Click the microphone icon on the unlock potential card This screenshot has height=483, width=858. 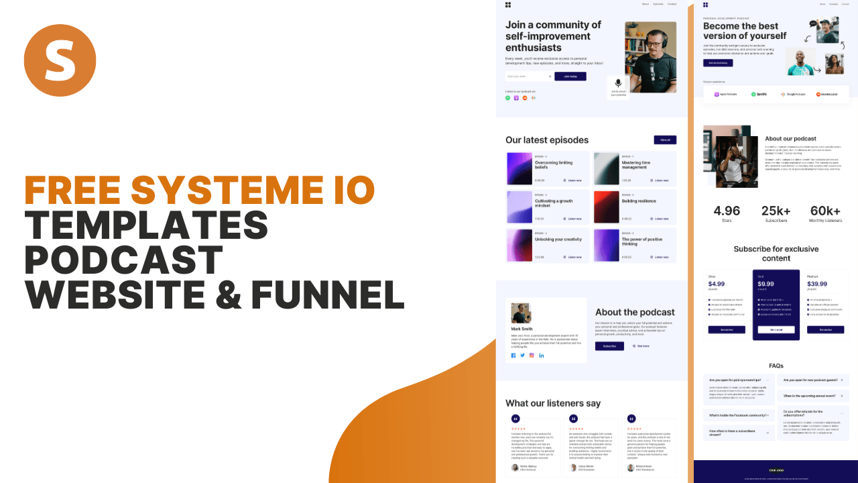click(x=617, y=84)
